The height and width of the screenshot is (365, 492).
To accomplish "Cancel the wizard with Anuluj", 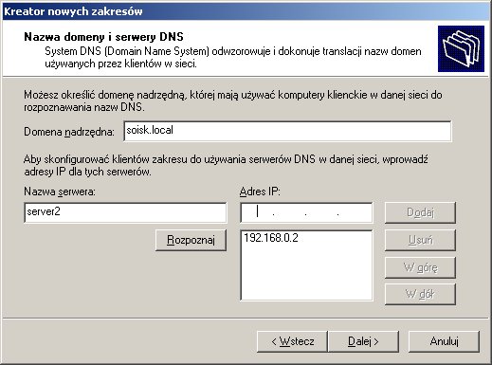I will click(444, 341).
